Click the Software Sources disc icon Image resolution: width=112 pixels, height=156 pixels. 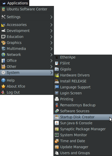[x=57, y=111]
